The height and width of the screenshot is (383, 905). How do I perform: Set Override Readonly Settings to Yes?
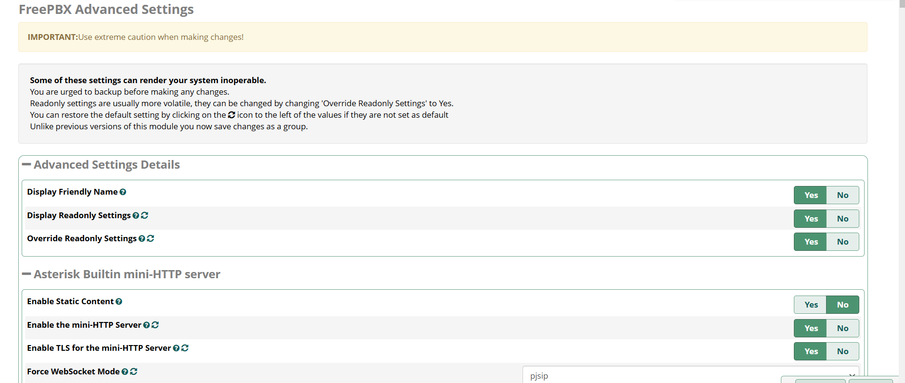point(810,242)
